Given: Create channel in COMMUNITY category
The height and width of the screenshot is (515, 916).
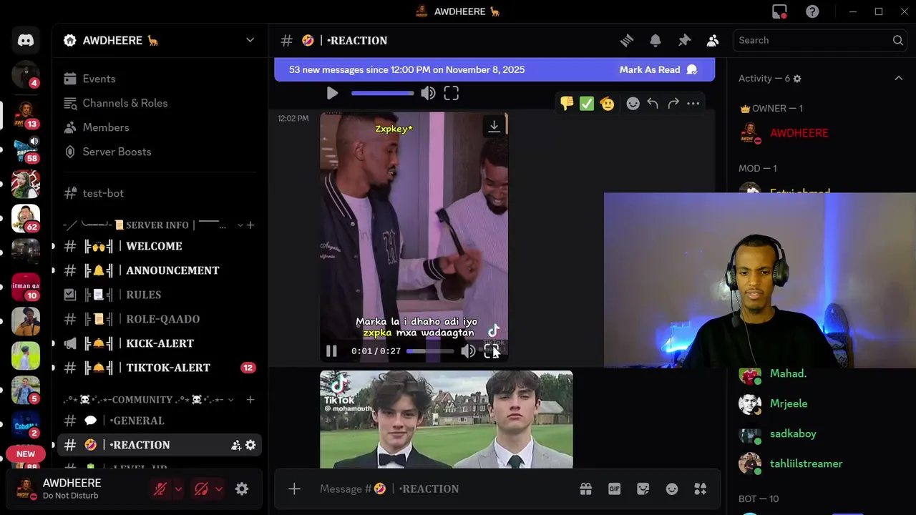Looking at the screenshot, I should click(250, 400).
